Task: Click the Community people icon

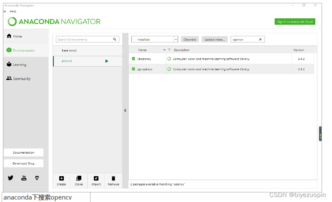Action: [9, 78]
